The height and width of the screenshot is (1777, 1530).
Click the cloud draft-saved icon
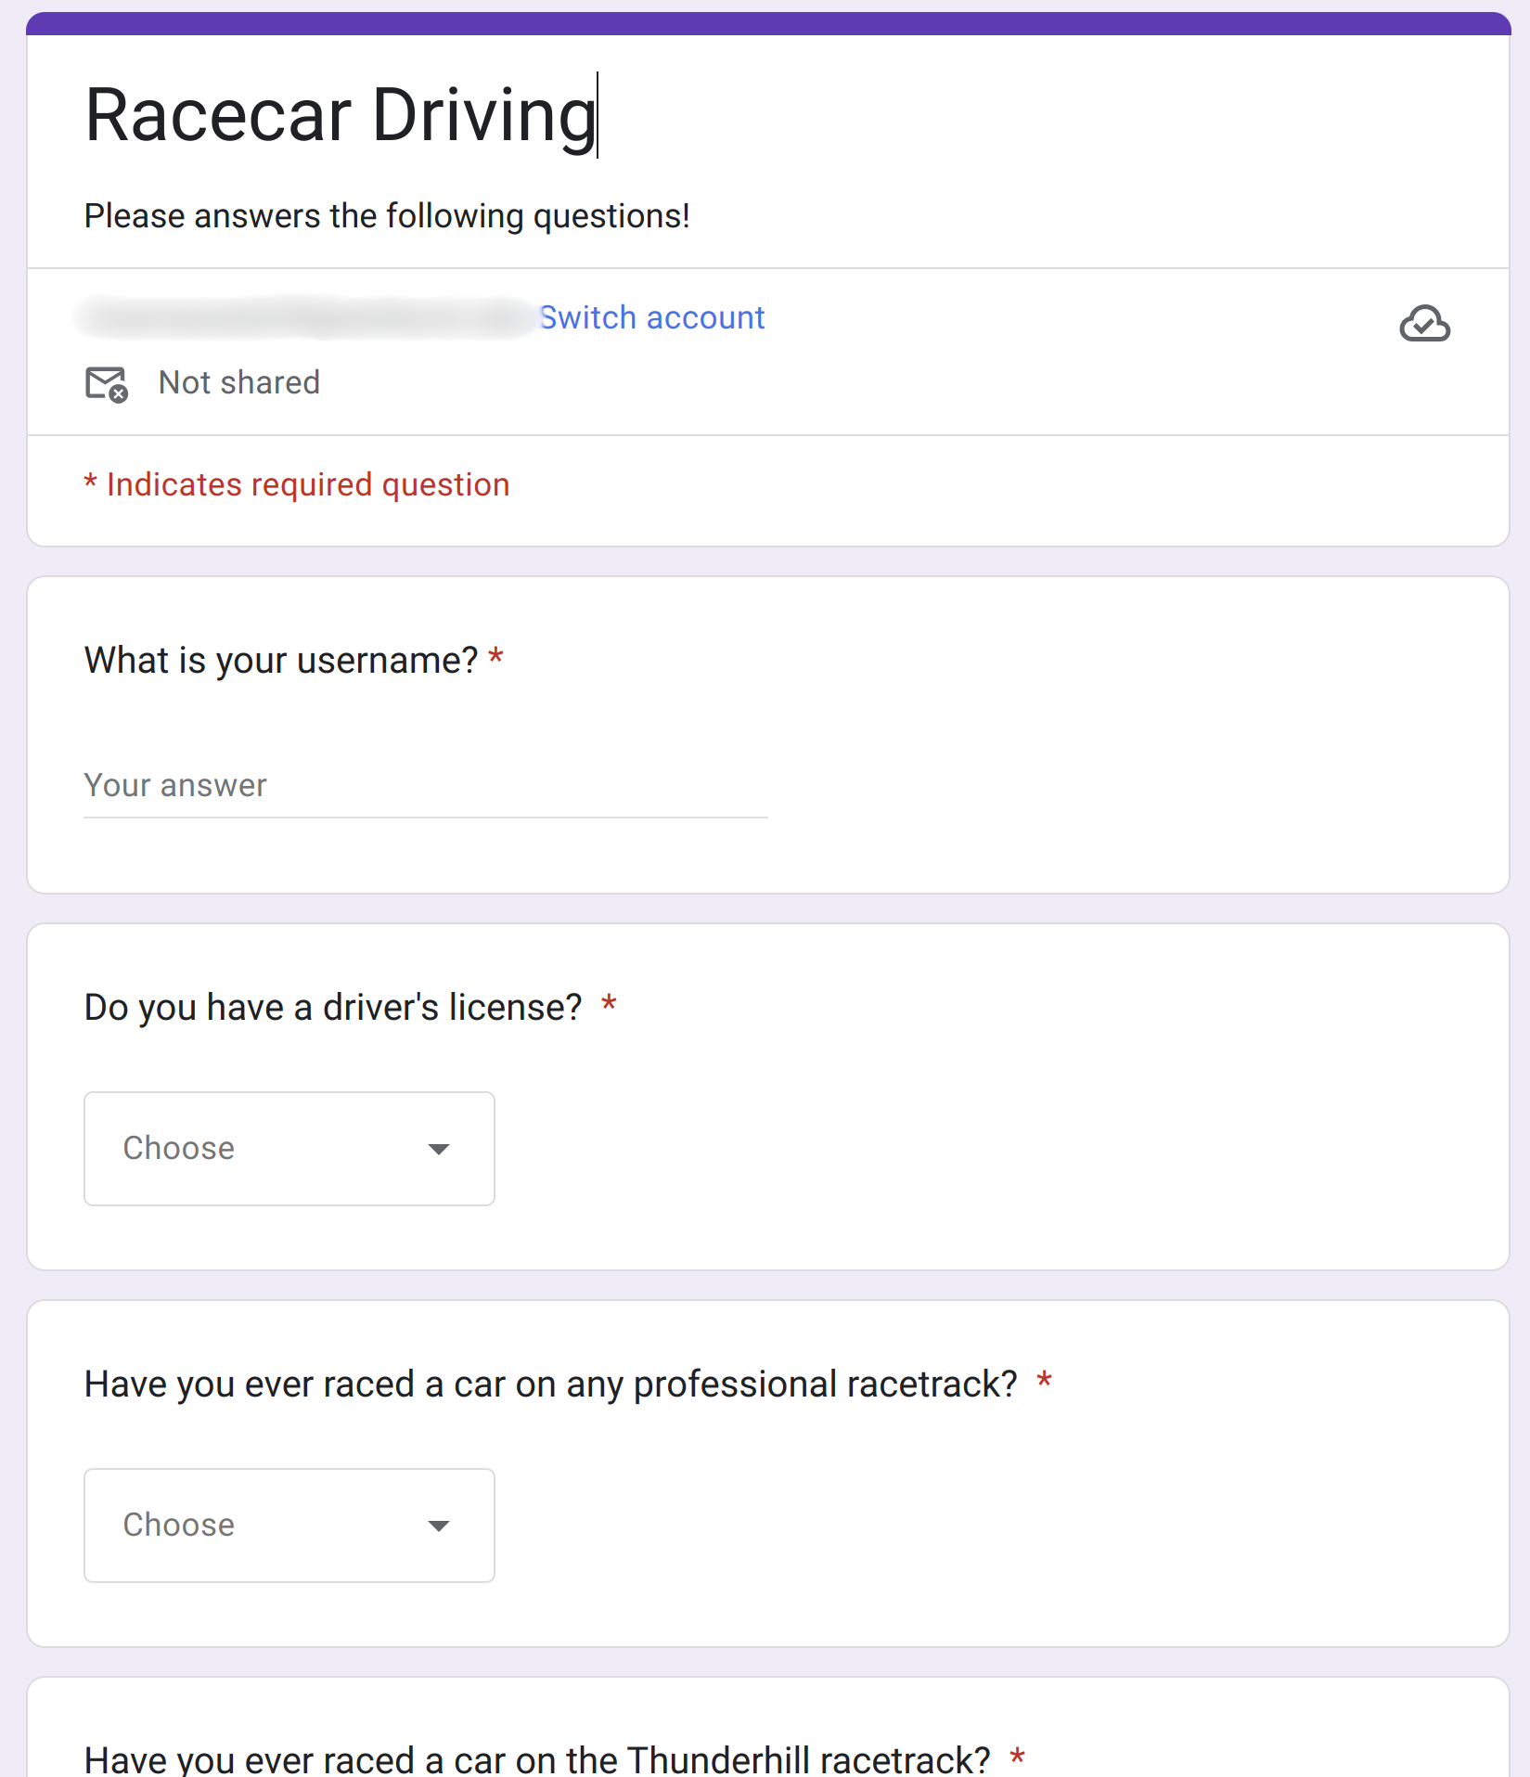[1424, 324]
